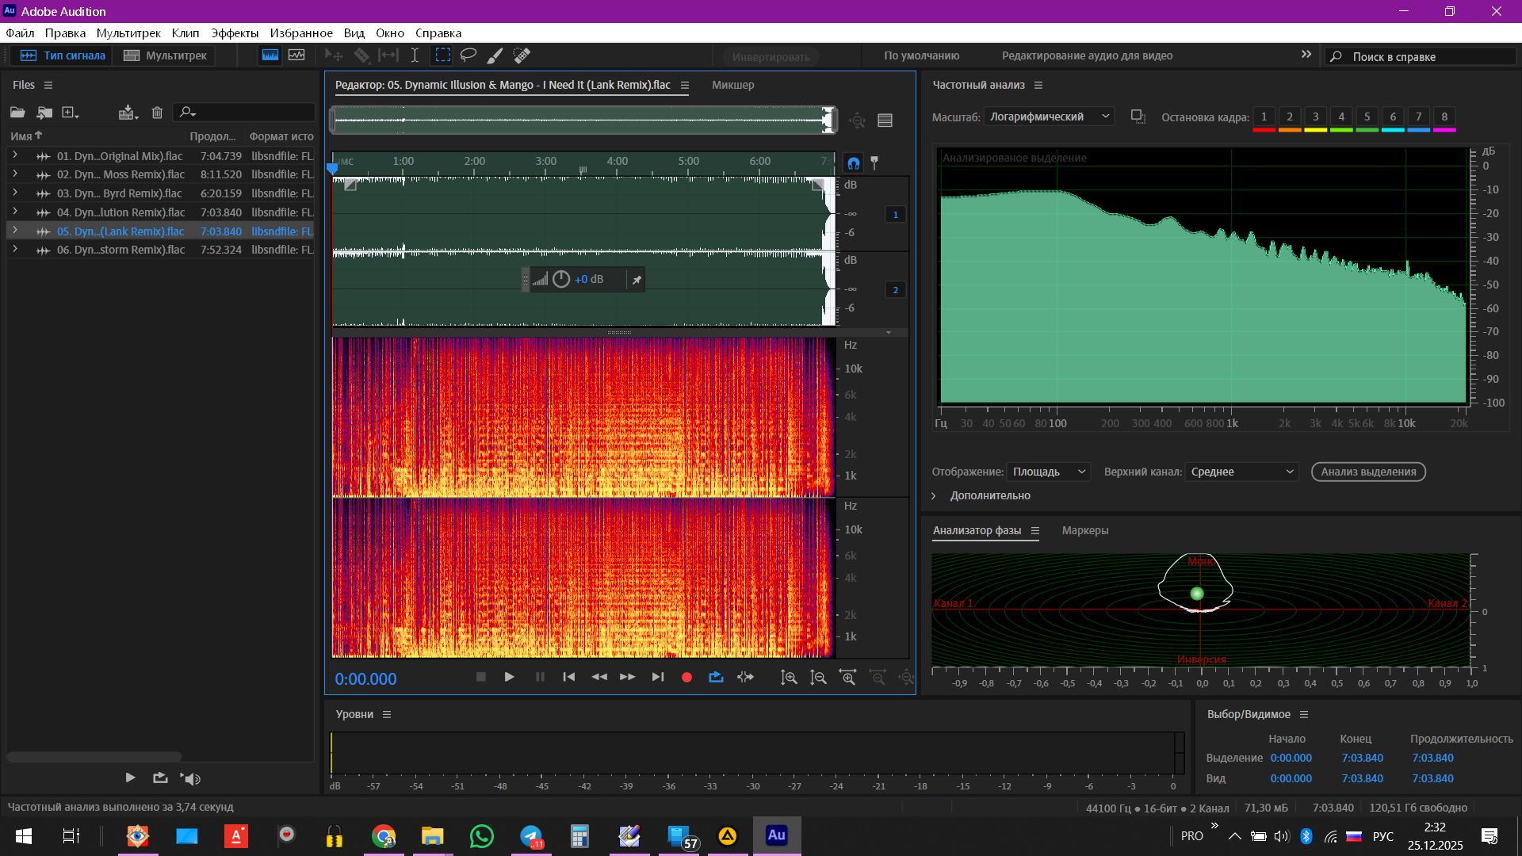
Task: Zoom out time icon
Action: point(878,678)
